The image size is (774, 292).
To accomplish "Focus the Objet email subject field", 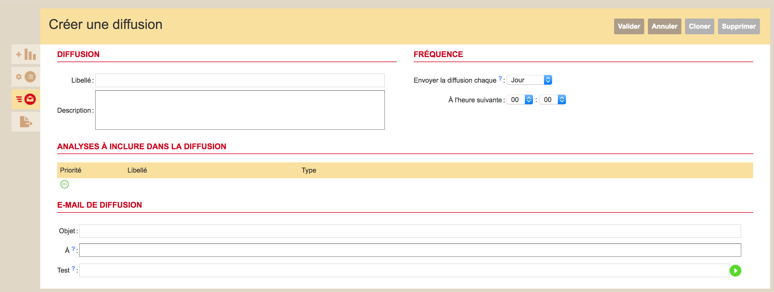I will click(410, 231).
